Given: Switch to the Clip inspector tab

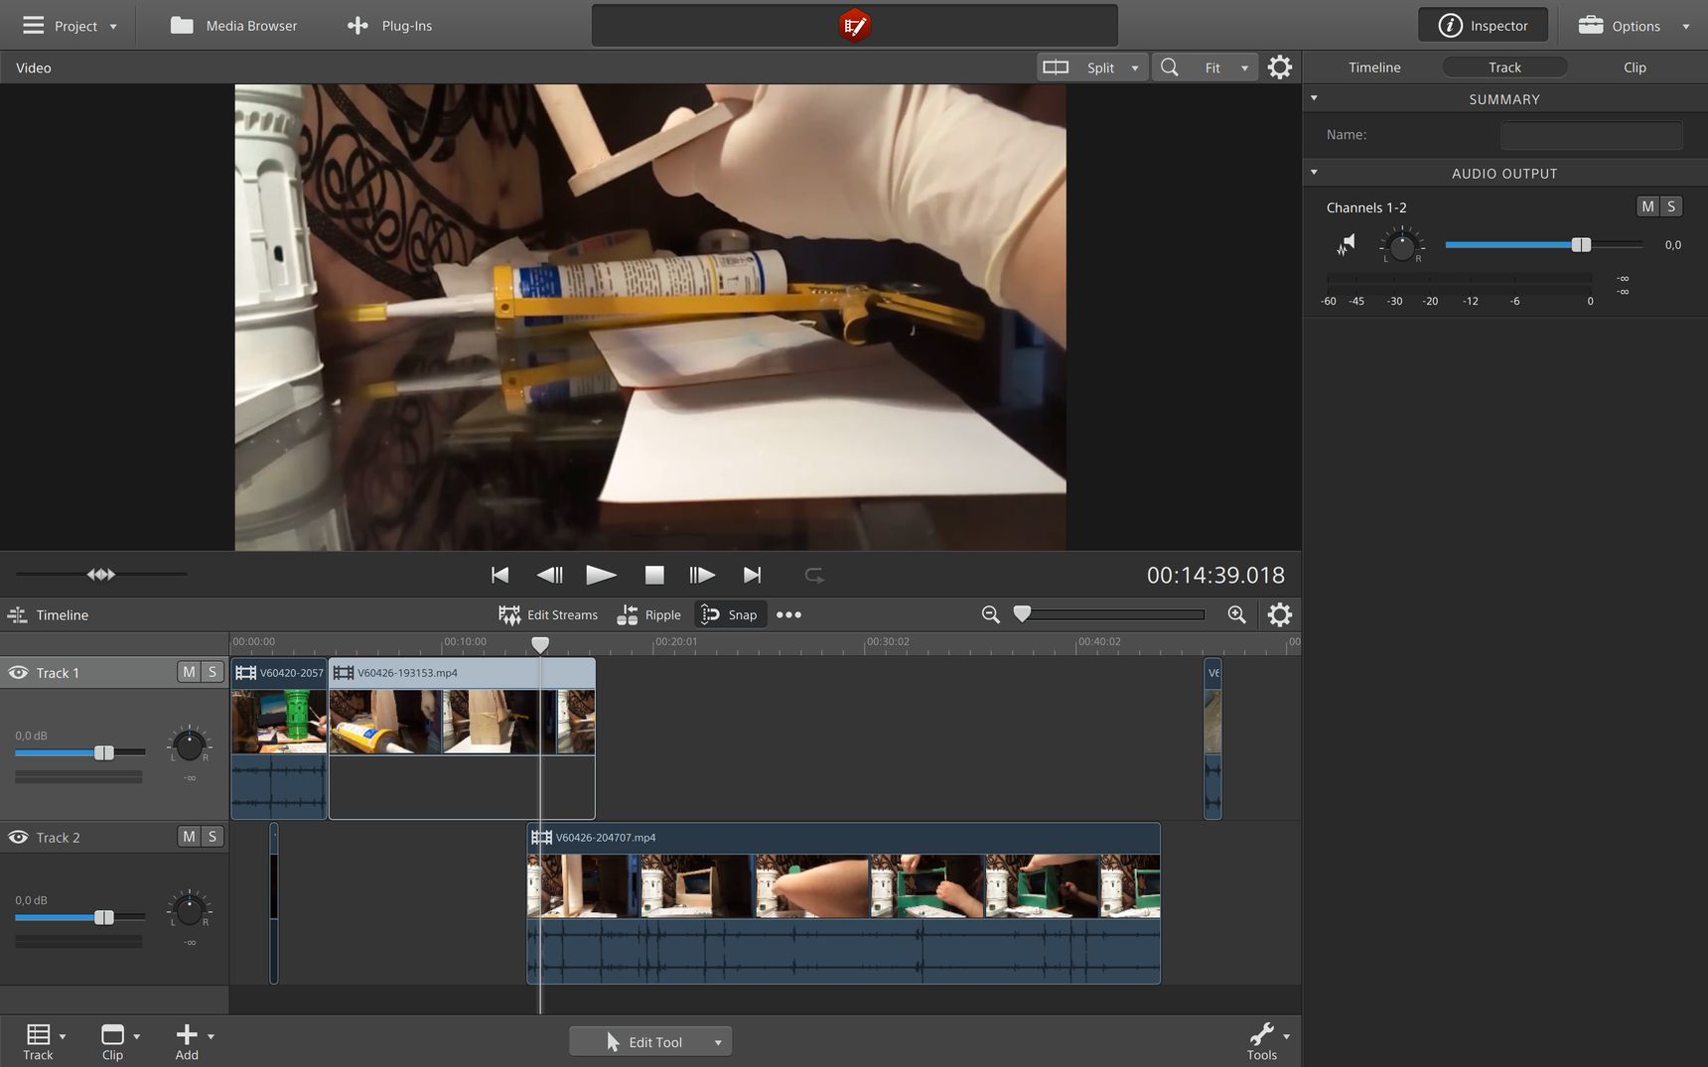Looking at the screenshot, I should click(x=1635, y=67).
